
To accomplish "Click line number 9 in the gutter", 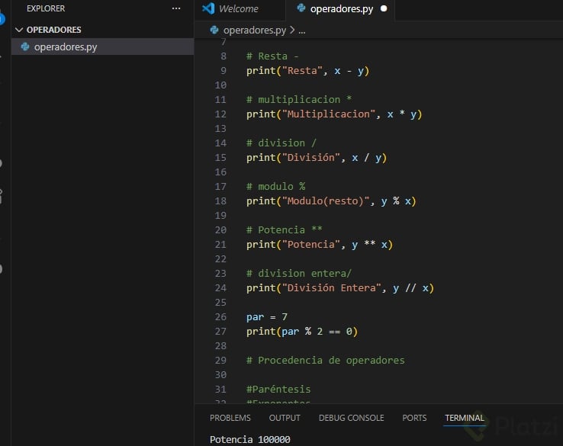I will (x=224, y=71).
